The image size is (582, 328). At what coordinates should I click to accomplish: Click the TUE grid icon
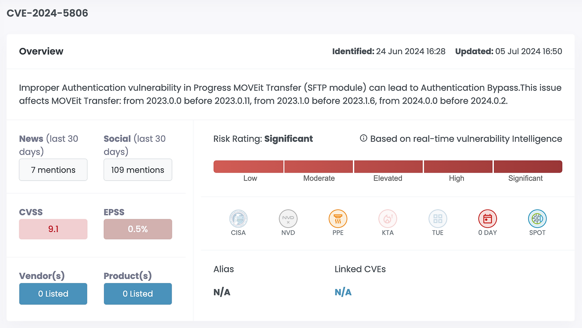click(438, 219)
